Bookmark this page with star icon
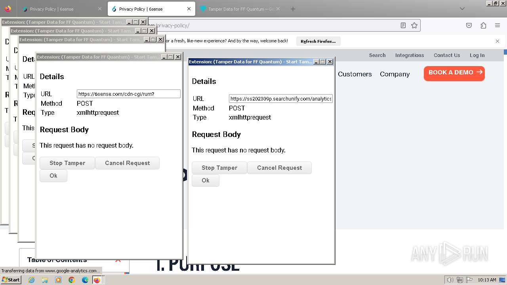Screen dimensions: 507x285 click(414, 25)
